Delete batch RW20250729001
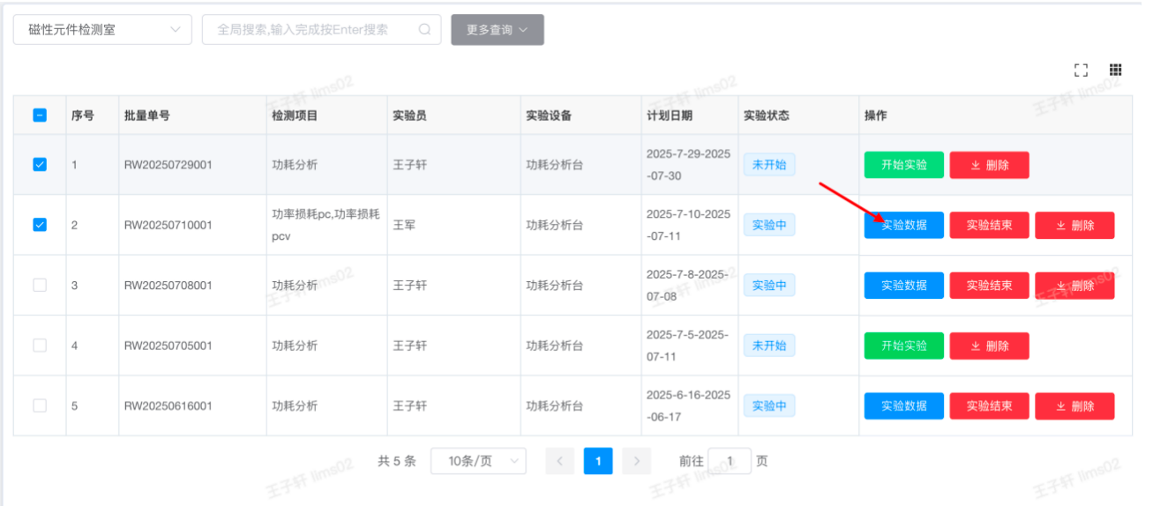 point(989,165)
